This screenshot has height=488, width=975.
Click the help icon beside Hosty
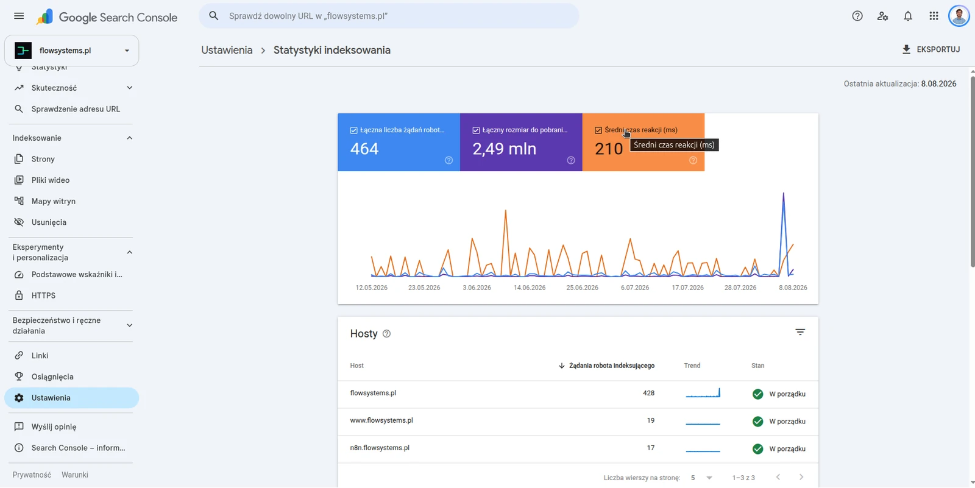pyautogui.click(x=386, y=334)
